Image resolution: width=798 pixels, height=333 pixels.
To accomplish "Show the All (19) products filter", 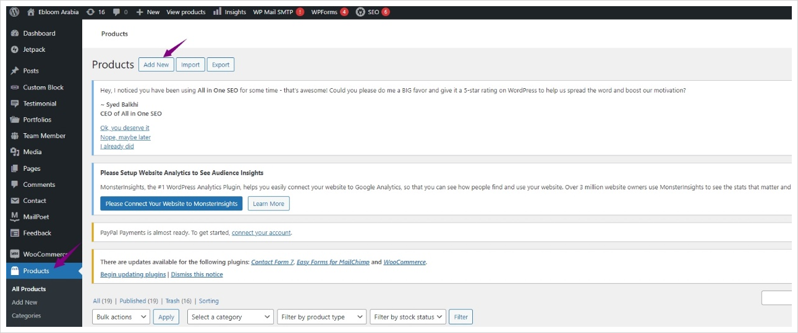I will 102,301.
